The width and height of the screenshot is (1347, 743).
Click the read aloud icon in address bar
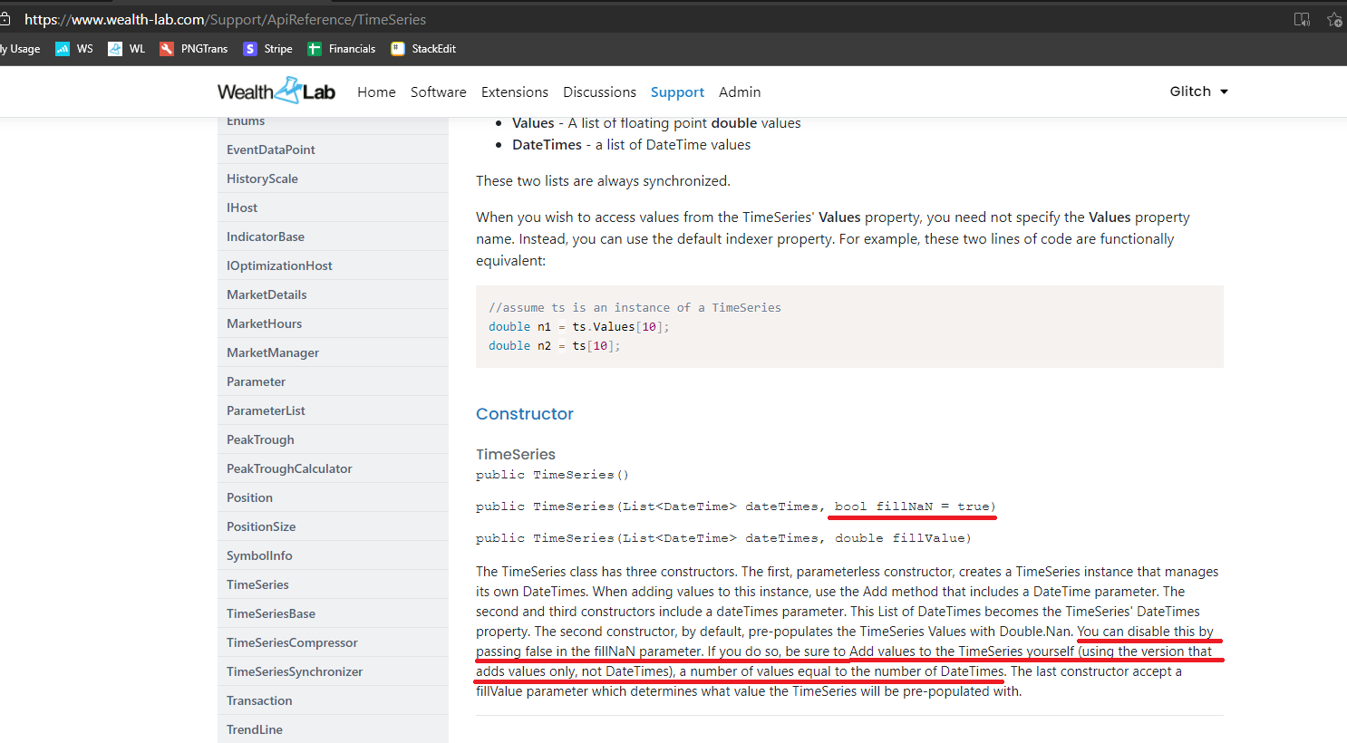click(x=1302, y=19)
